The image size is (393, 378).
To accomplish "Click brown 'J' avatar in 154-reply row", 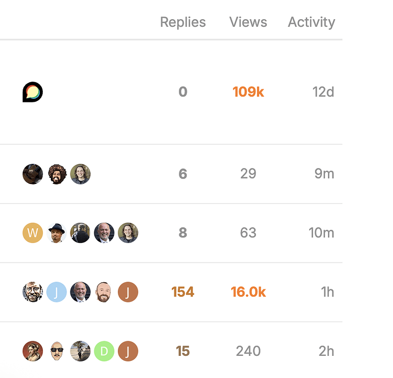I will 128,292.
